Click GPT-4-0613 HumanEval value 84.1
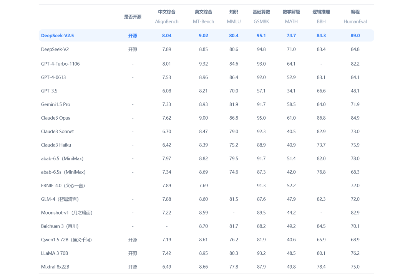This screenshot has height=277, width=415. pos(355,77)
